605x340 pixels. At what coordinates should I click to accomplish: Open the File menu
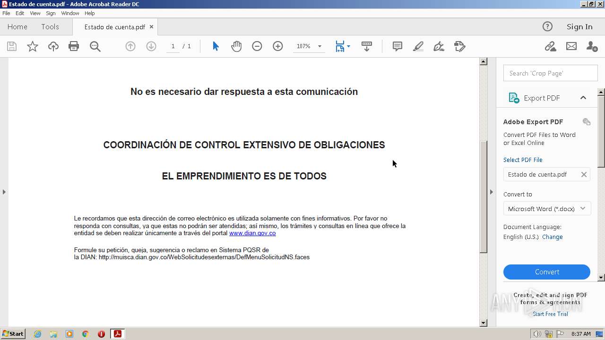click(6, 13)
